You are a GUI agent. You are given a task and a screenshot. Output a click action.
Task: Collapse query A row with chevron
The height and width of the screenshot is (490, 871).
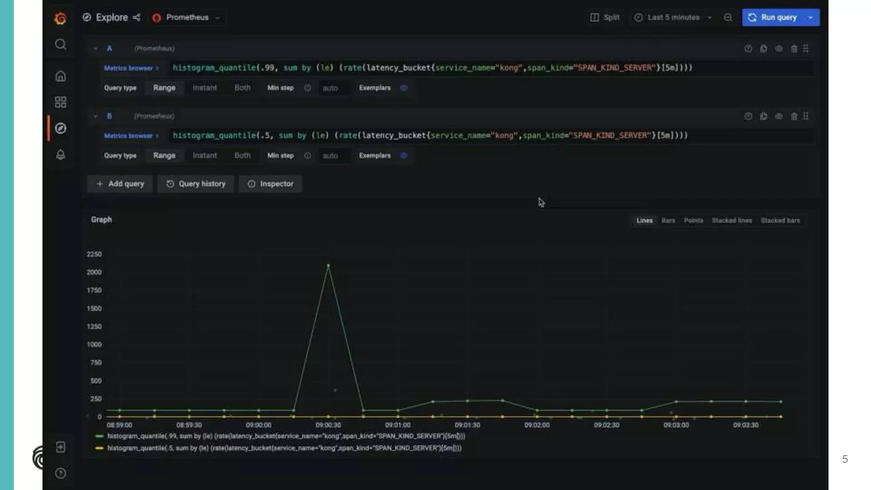click(95, 48)
